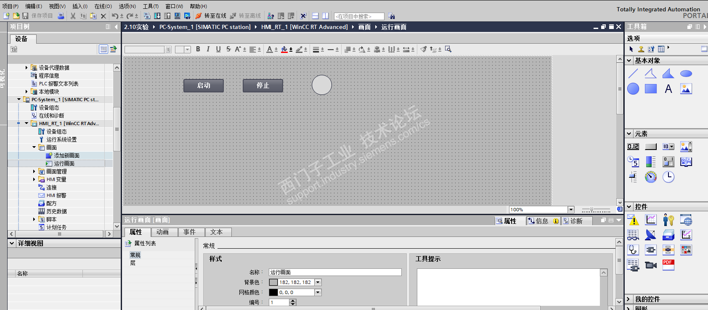The width and height of the screenshot is (708, 310).
Task: Select the Circle tool in basic objects
Action: coord(633,89)
